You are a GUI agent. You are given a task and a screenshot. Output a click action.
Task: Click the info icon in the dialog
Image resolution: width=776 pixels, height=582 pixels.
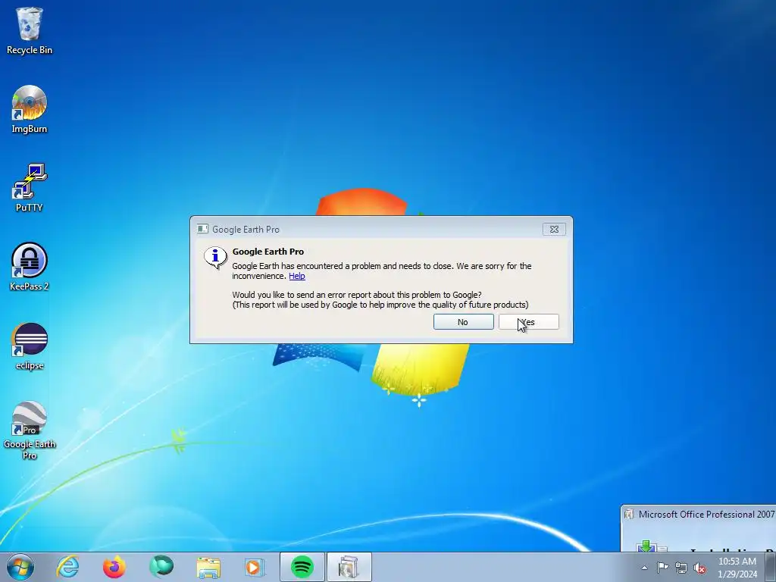click(x=215, y=258)
